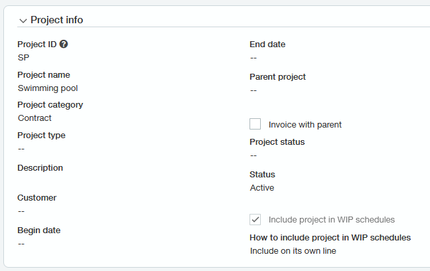This screenshot has width=430, height=271.
Task: Click the Project ID help question-mark icon
Action: [64, 44]
